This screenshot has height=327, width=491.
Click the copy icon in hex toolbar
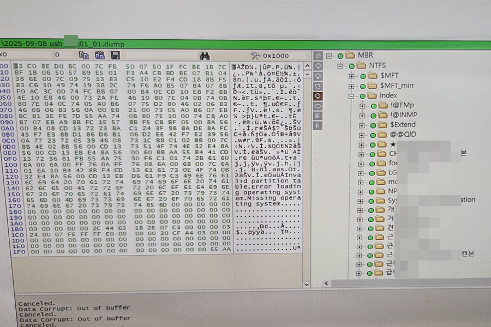click(83, 56)
